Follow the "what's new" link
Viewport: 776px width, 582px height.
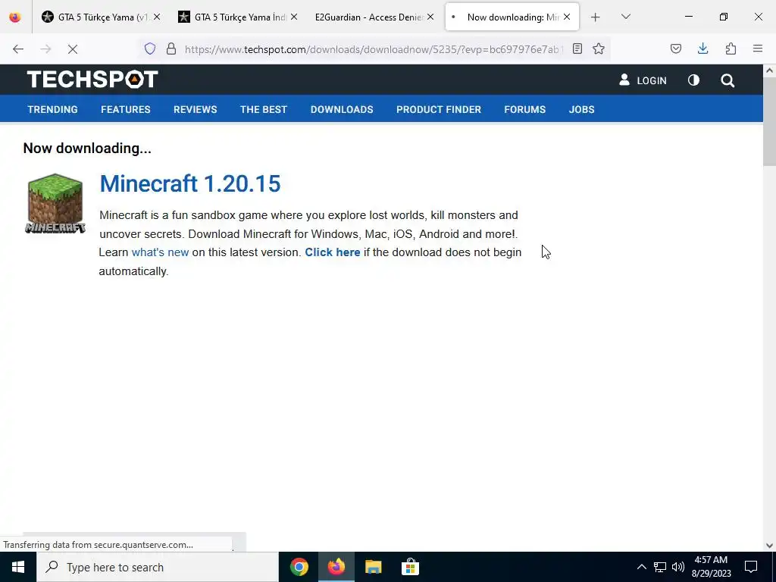coord(160,252)
